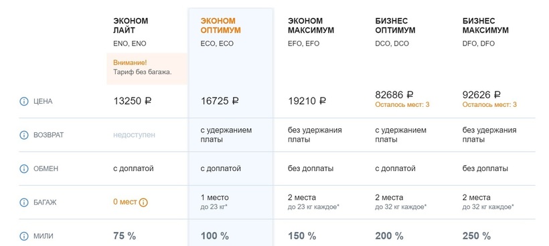Open the info icon beside БАГАЖ row label
This screenshot has height=246, width=549.
pyautogui.click(x=24, y=203)
